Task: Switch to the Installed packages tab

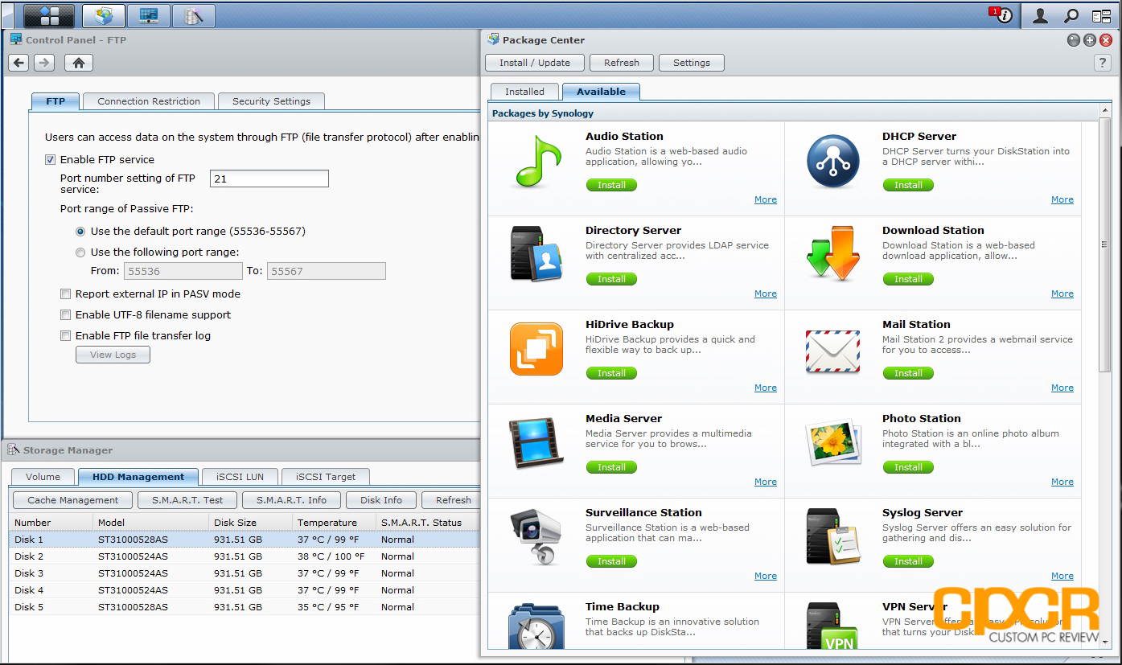Action: [x=524, y=92]
